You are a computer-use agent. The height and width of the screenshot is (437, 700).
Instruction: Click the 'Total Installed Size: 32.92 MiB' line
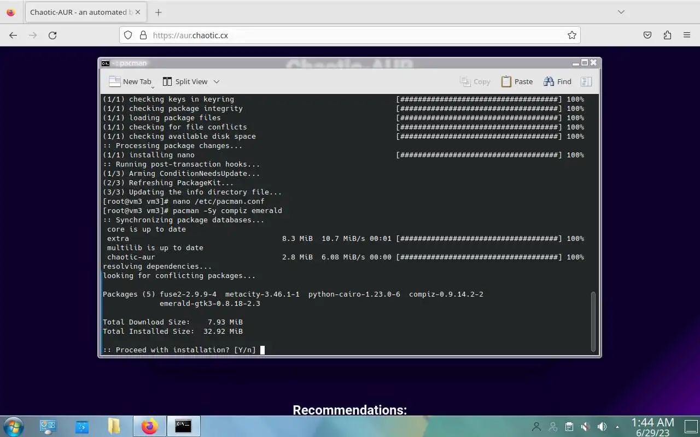(173, 331)
